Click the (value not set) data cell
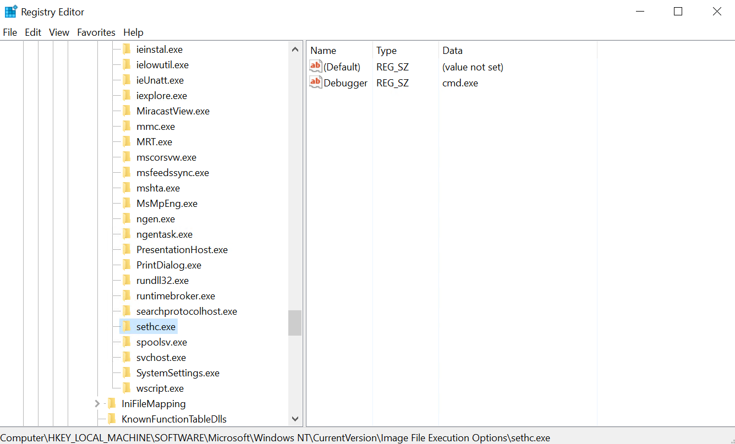735x444 pixels. pyautogui.click(x=473, y=67)
